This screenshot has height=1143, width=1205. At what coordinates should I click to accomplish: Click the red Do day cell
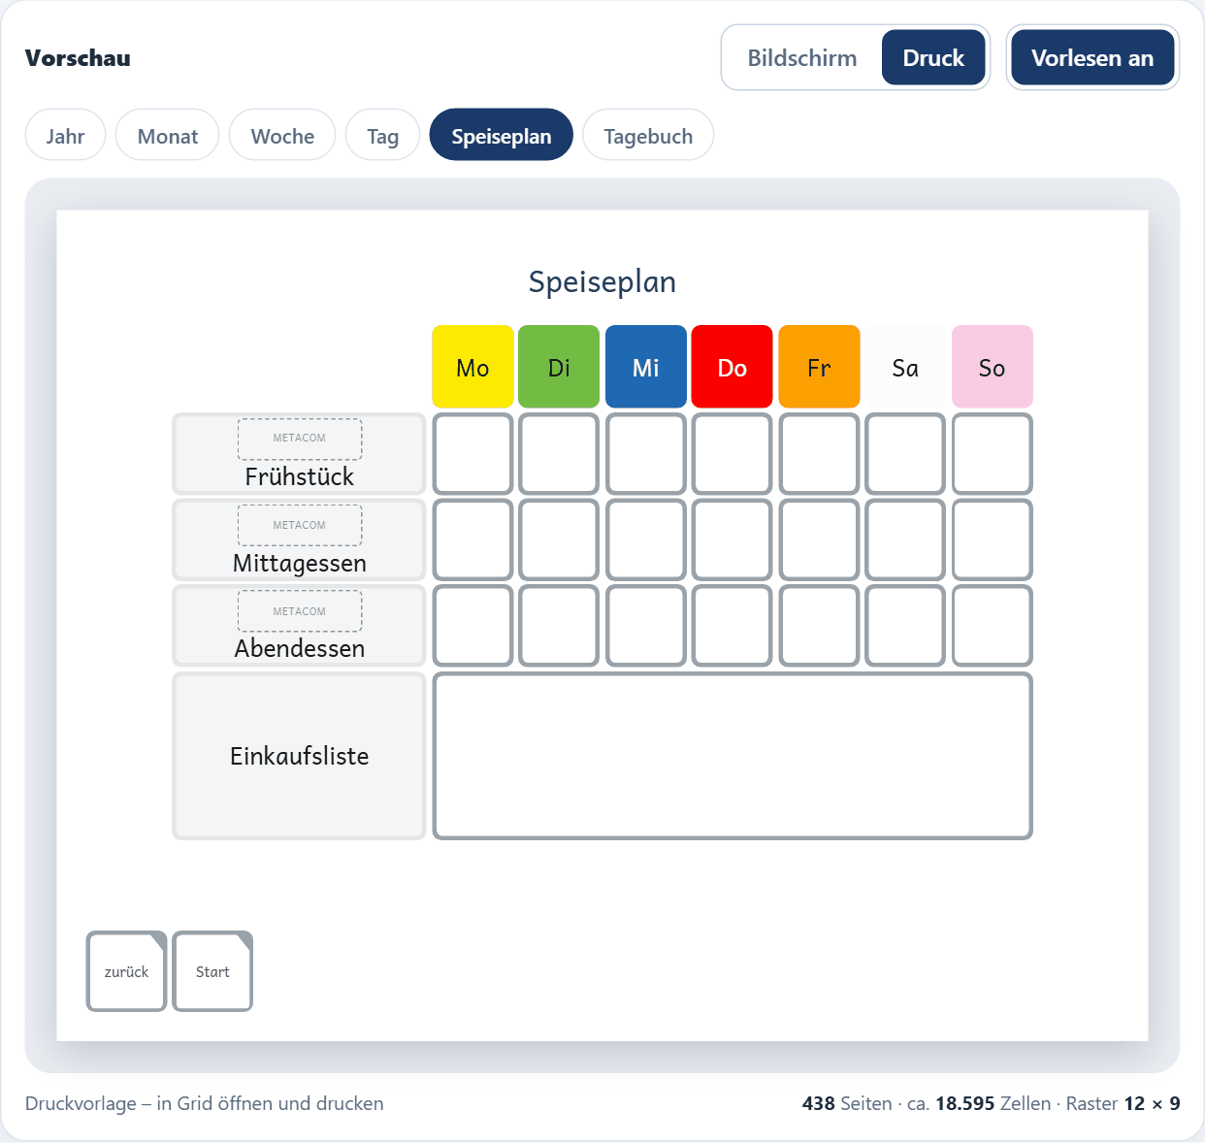(733, 367)
